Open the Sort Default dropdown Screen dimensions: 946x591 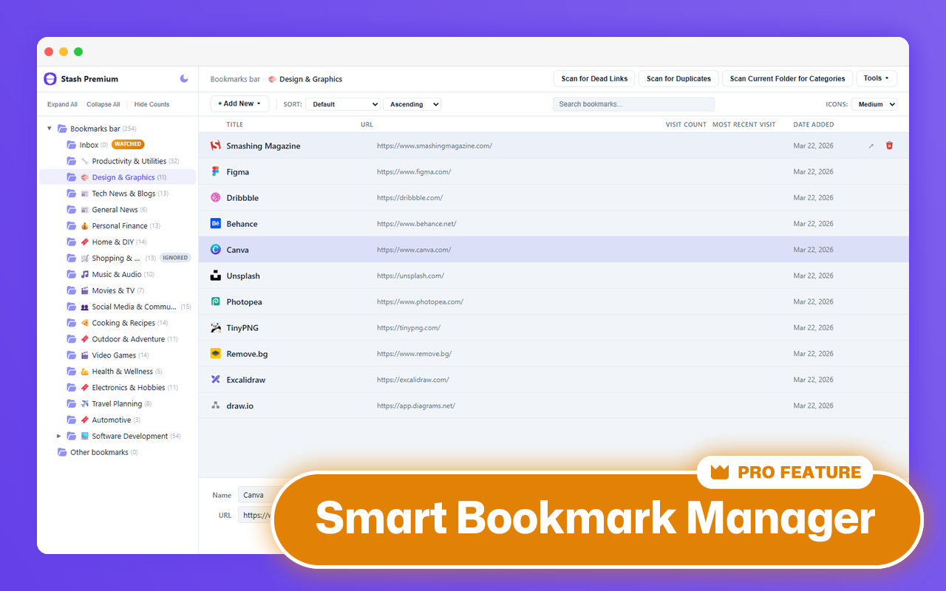coord(343,104)
